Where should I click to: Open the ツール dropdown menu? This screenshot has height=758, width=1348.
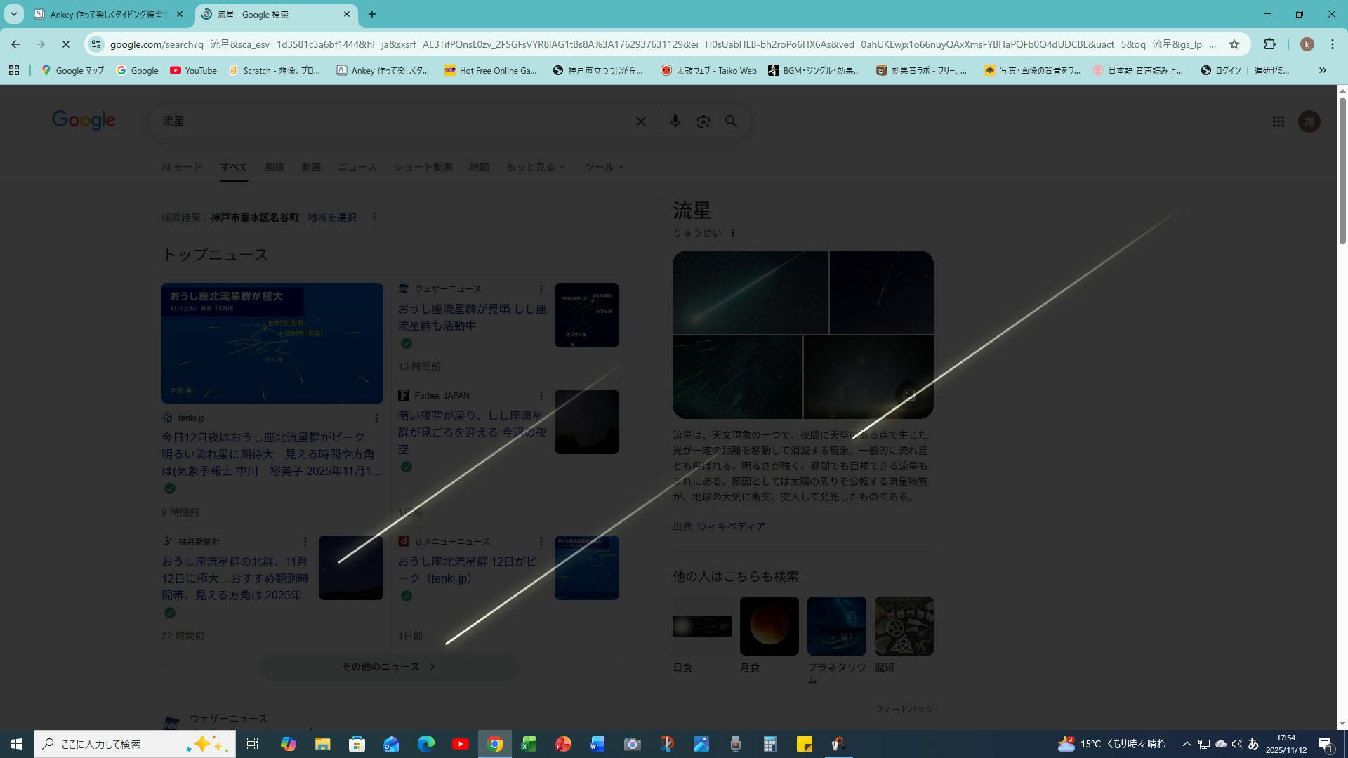(x=604, y=167)
